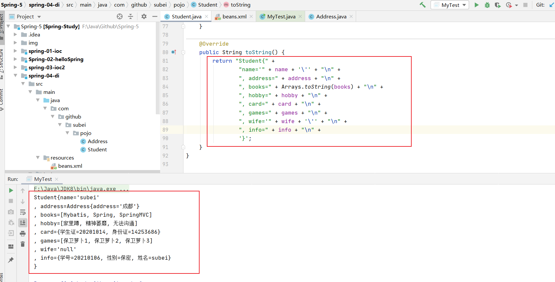
Task: Click the Build project hammer icon
Action: point(422,5)
